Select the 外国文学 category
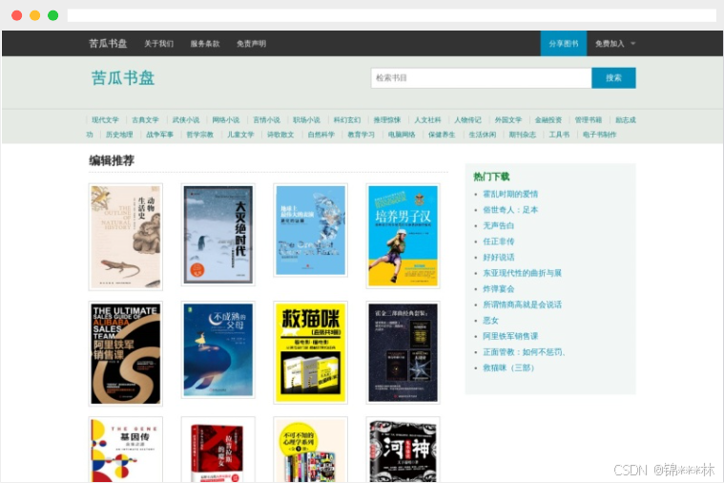The width and height of the screenshot is (724, 483). pos(508,119)
